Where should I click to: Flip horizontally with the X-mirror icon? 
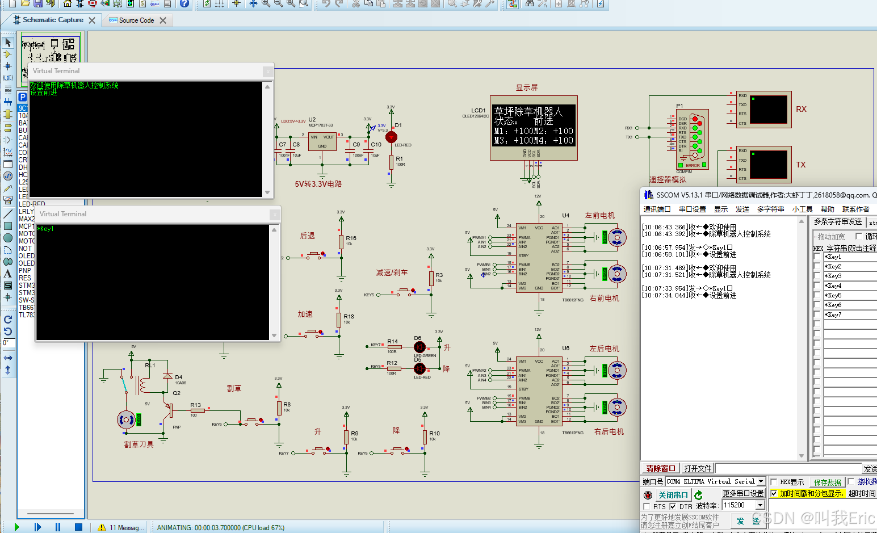(8, 358)
